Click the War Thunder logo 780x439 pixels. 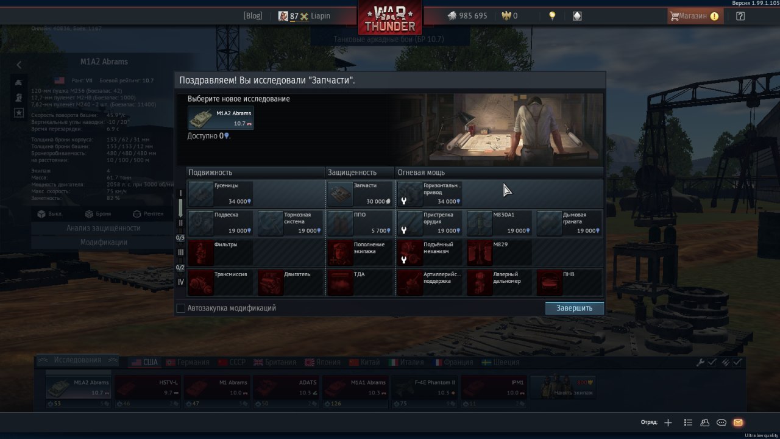pos(390,18)
